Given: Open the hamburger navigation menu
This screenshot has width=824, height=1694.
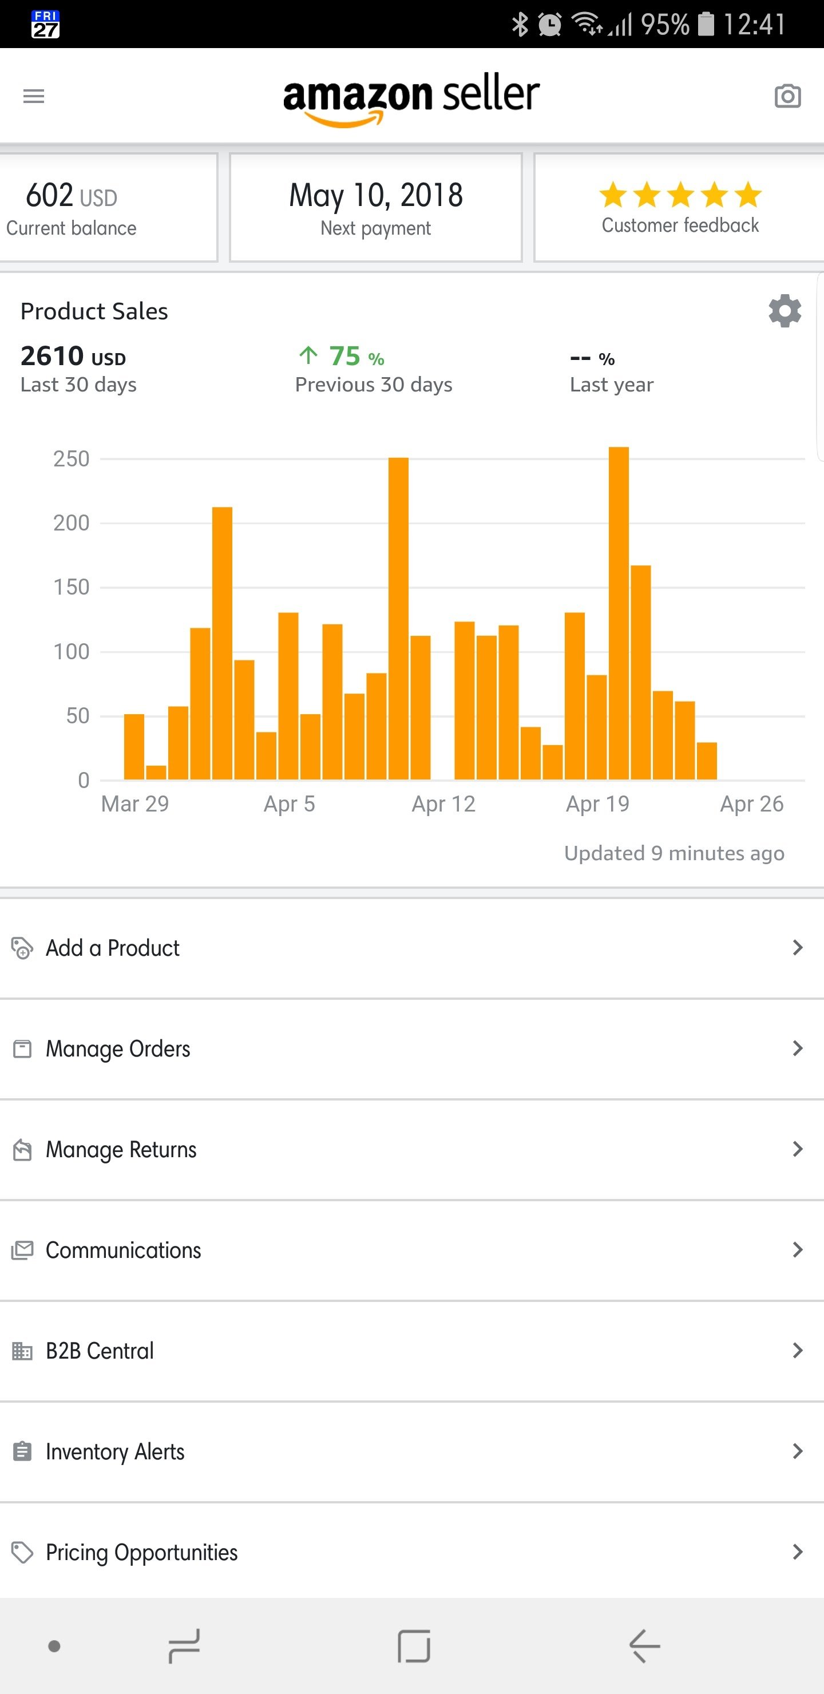Looking at the screenshot, I should click(34, 97).
